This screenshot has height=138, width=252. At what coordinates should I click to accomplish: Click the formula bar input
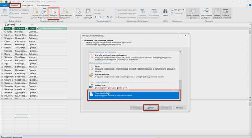pyautogui.click(x=141, y=25)
